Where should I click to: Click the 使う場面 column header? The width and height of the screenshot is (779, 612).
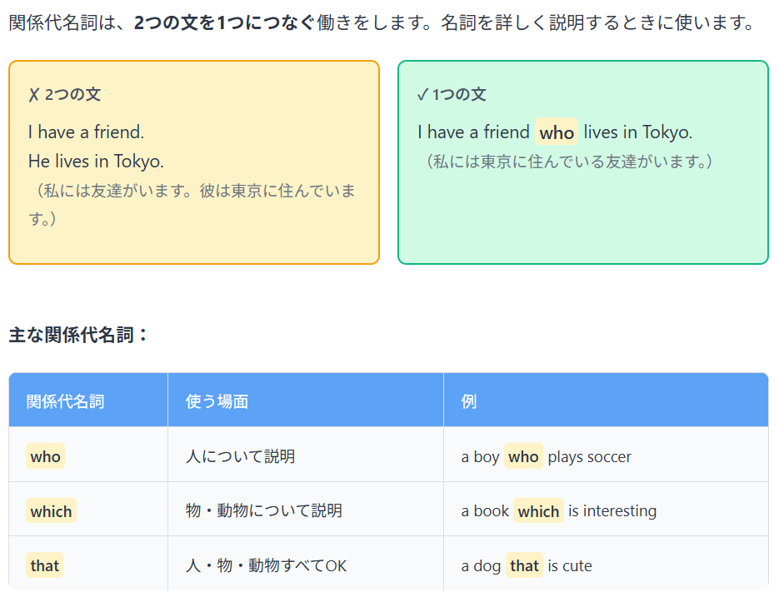[x=217, y=401]
